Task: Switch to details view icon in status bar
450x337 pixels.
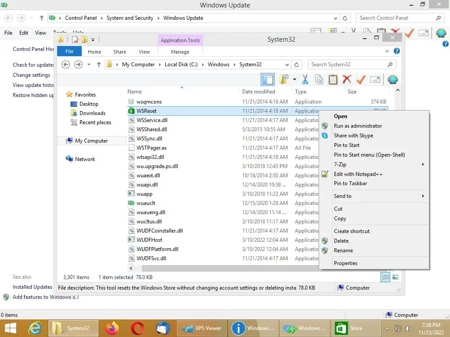Action: (385, 277)
